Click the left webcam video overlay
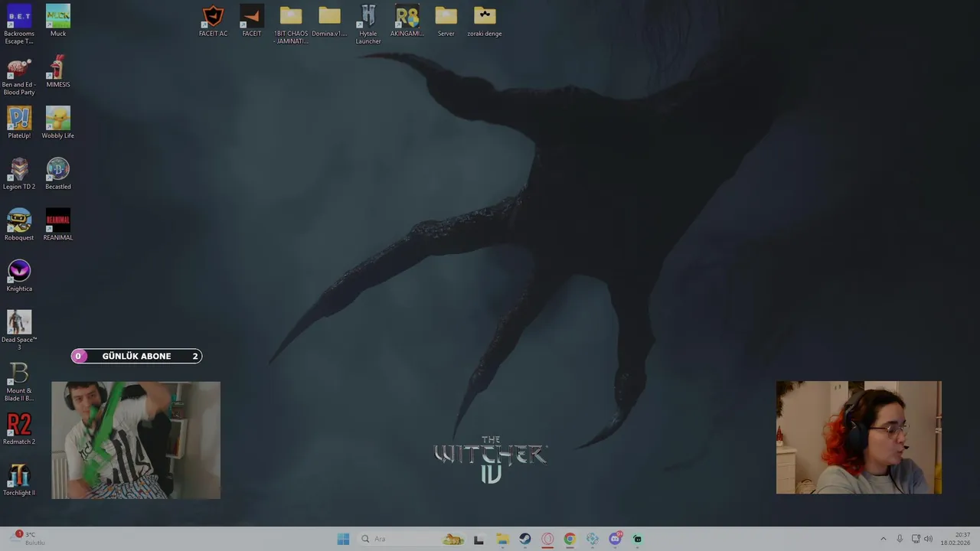Viewport: 980px width, 551px height. point(136,440)
